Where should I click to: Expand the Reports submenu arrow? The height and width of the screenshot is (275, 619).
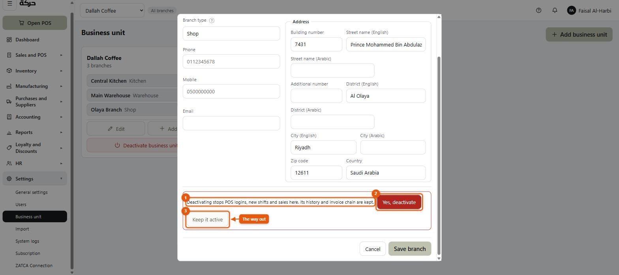(61, 132)
